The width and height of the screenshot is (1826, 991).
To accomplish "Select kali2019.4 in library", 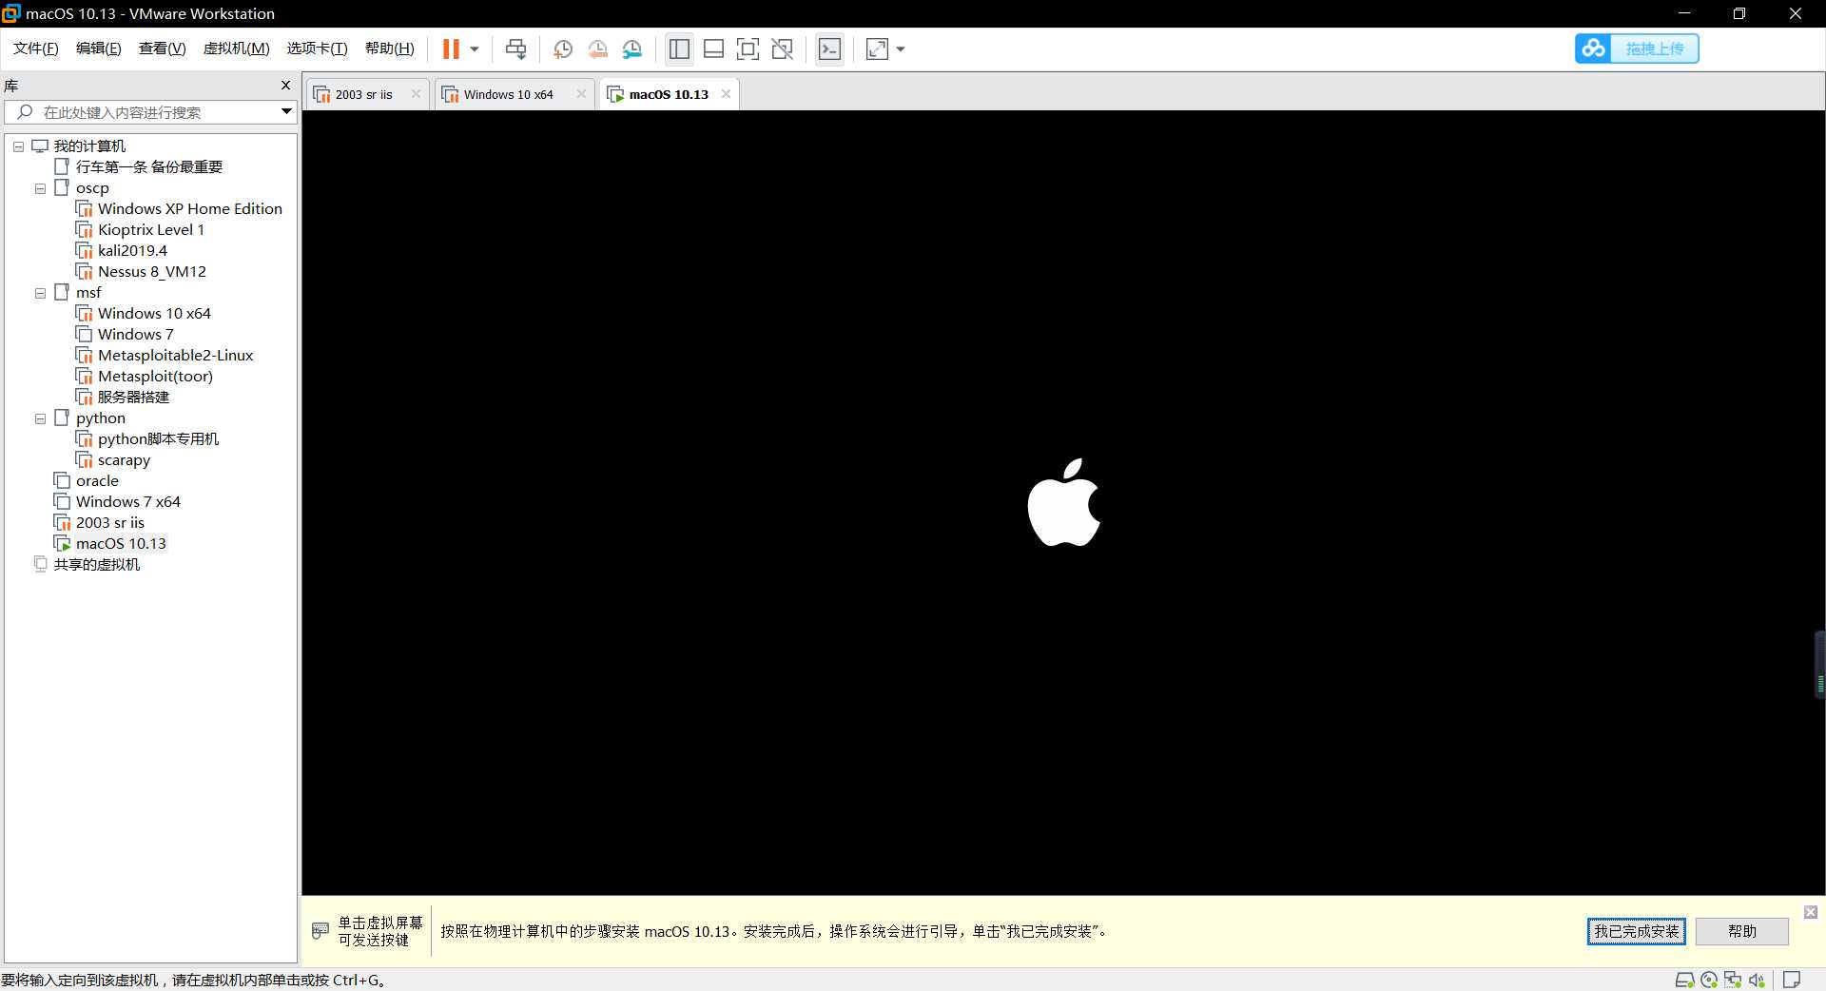I will 132,250.
